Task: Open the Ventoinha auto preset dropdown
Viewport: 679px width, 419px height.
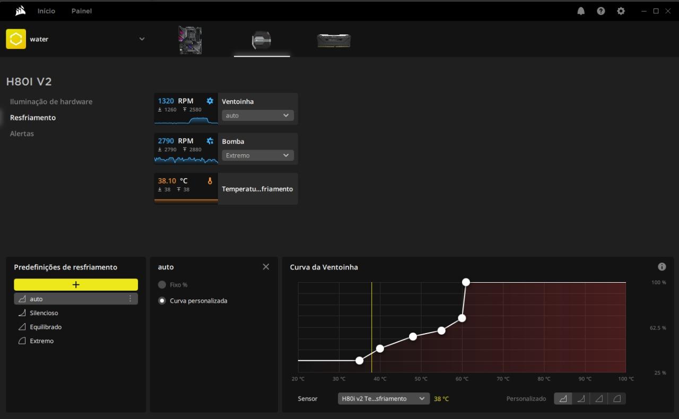Action: click(258, 115)
